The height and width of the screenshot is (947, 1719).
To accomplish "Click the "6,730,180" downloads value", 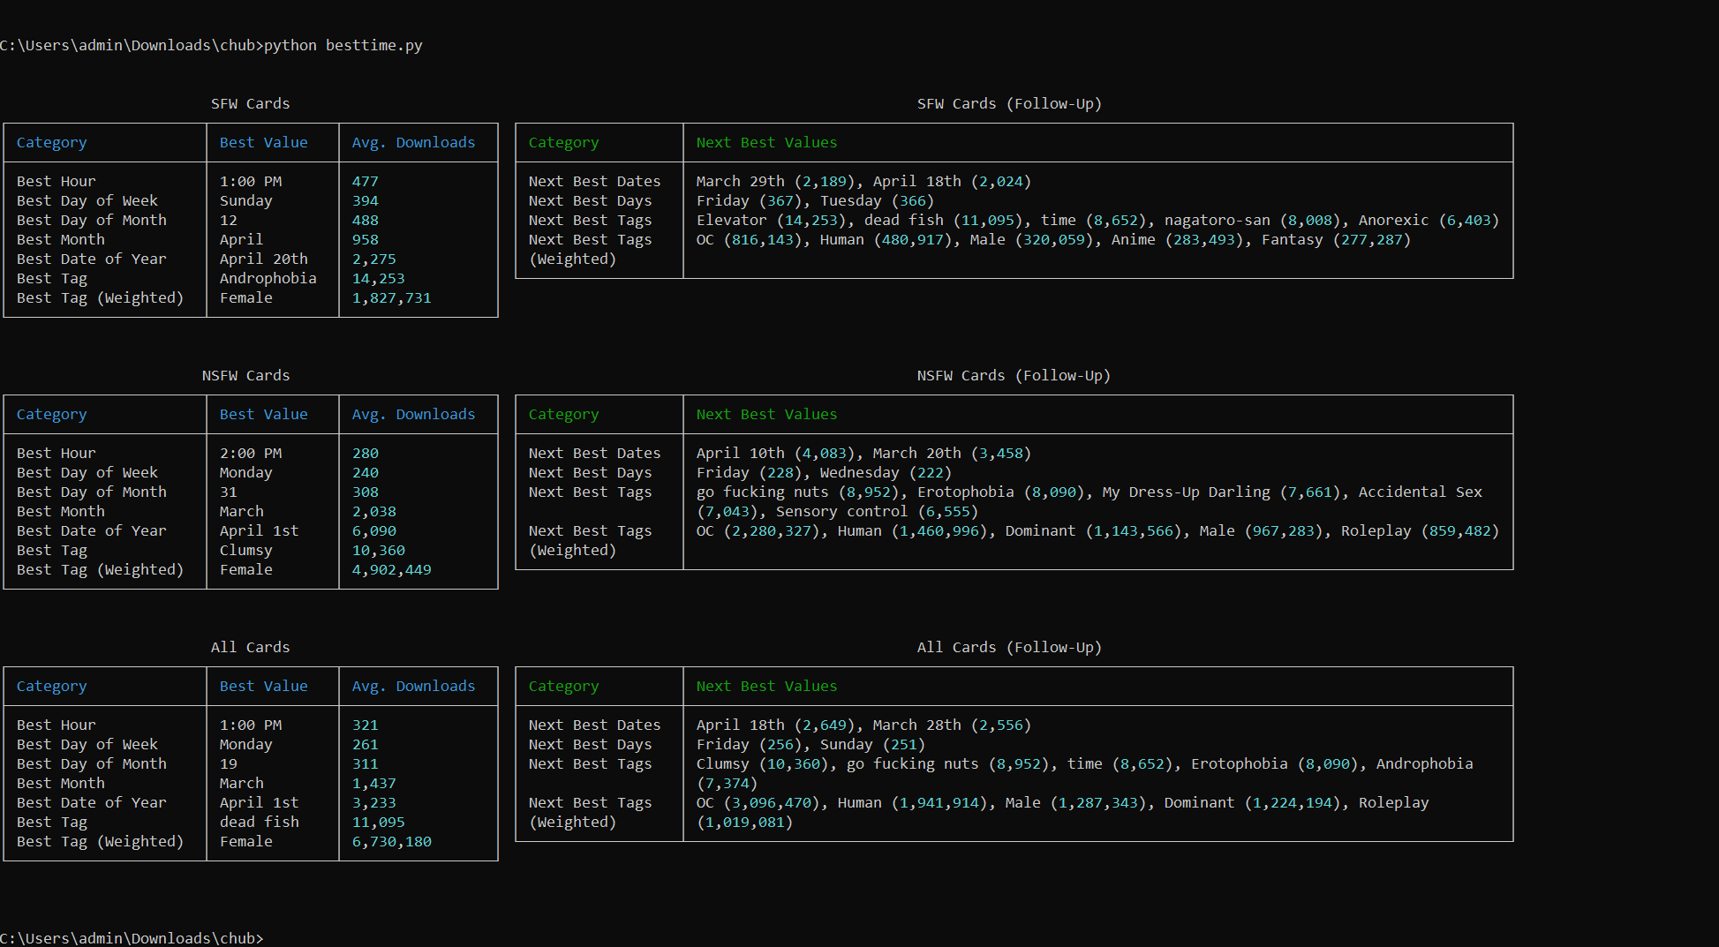I will click(391, 841).
